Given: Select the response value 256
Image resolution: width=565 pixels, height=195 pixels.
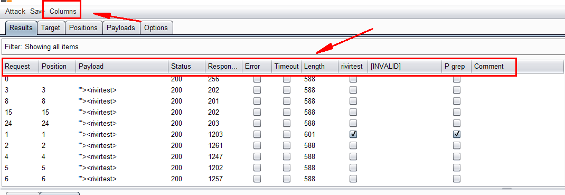Looking at the screenshot, I should 214,79.
